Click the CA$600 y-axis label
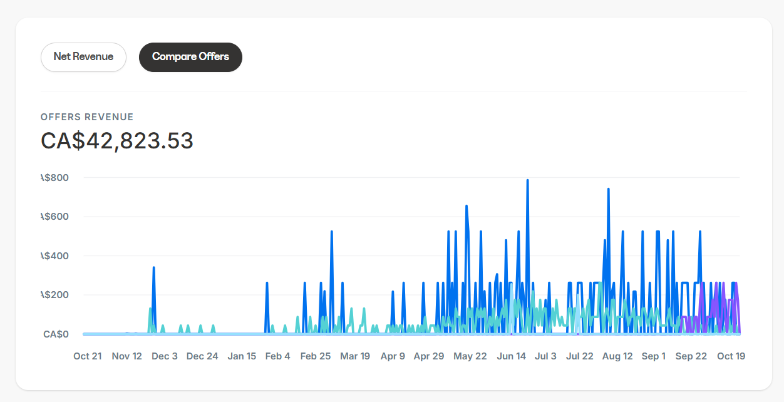 tap(54, 217)
